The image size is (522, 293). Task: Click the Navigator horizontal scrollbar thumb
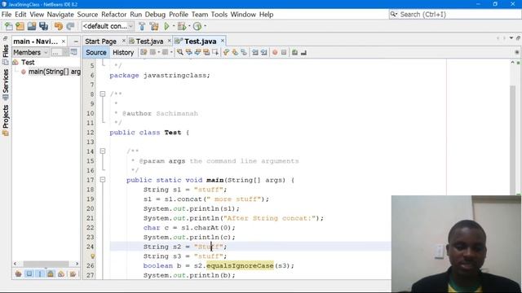click(46, 264)
